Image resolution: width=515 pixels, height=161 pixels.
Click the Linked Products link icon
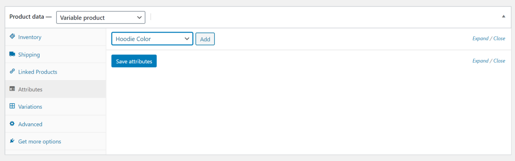12,72
